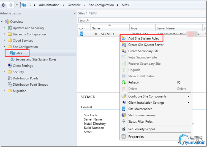Viewport: 207px width, 147px height.
Task: Click the Forward navigation arrow
Action: coord(10,5)
